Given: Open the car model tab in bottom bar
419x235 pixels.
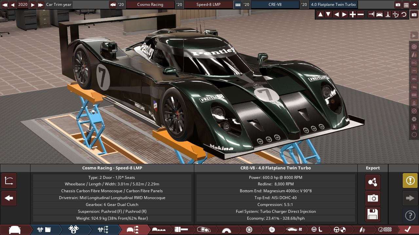Looking at the screenshot, I should coord(15,230).
